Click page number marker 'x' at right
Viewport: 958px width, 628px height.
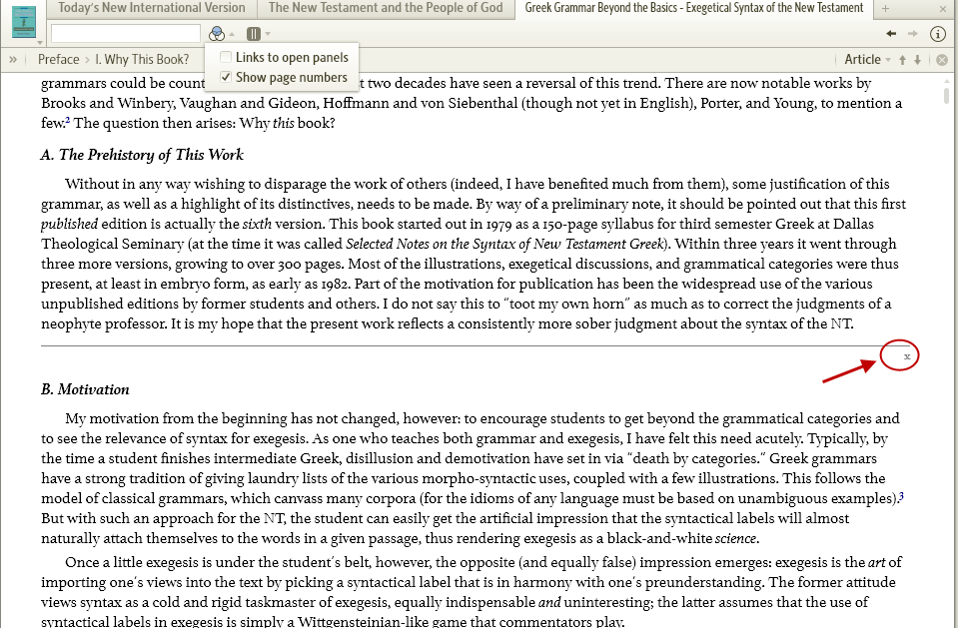pos(907,356)
